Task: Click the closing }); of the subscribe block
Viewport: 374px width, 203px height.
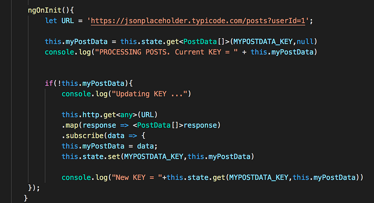Action: click(34, 188)
